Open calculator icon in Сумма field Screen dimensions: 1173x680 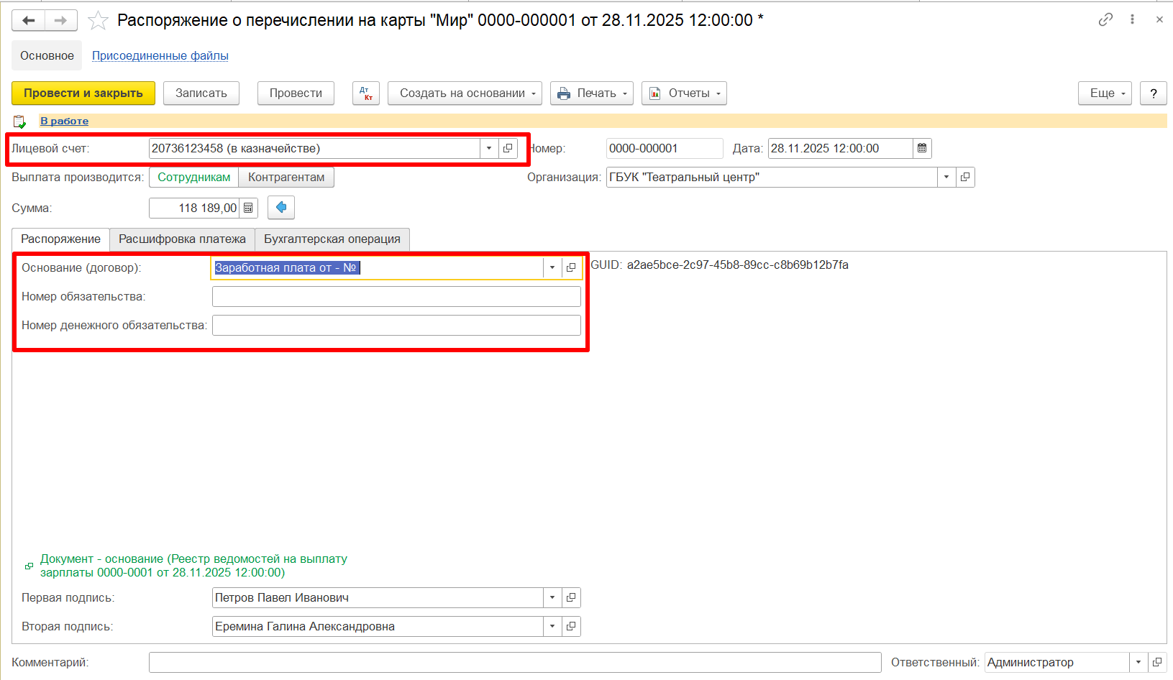[x=248, y=208]
